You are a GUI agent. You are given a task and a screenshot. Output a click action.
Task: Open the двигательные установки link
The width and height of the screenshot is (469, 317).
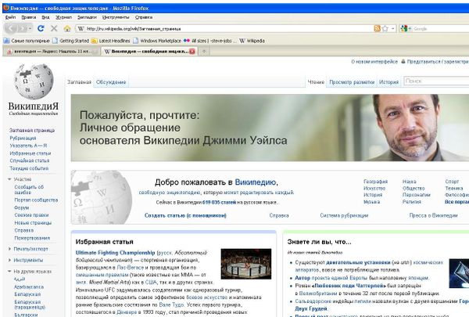[358, 262]
